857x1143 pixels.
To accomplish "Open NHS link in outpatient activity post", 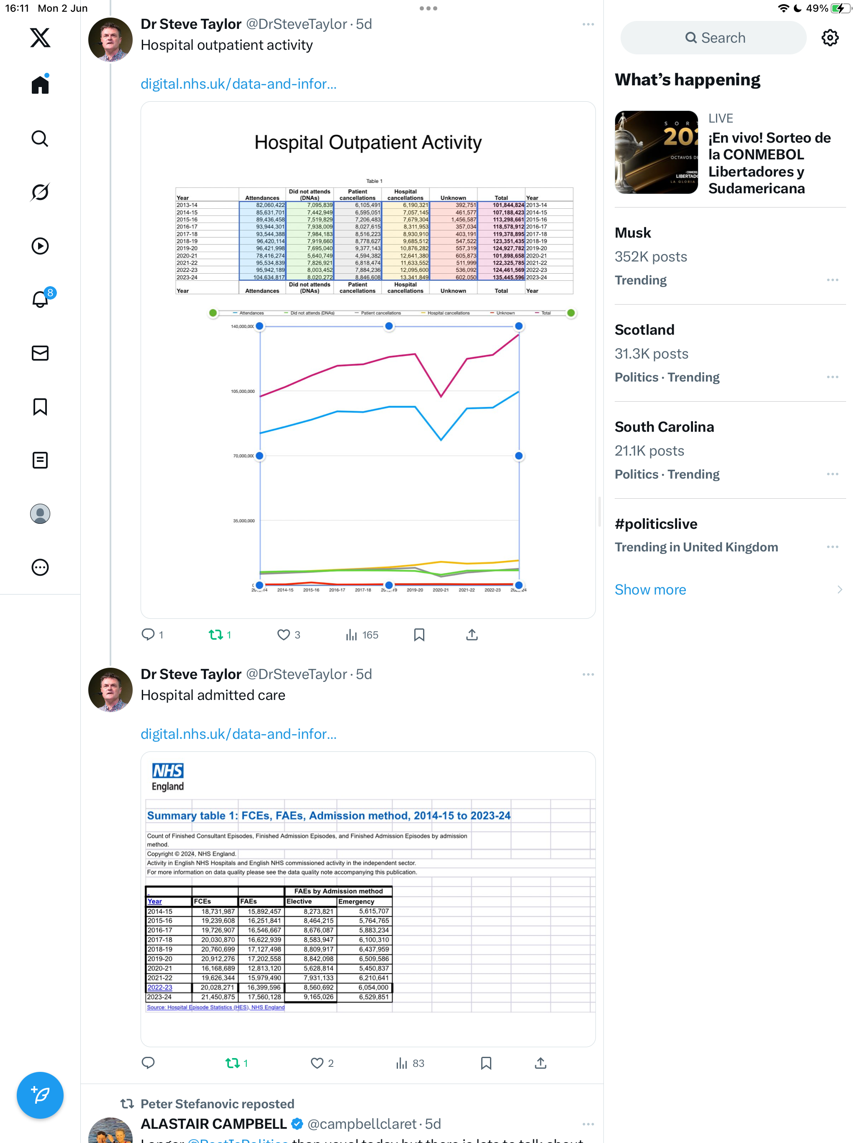I will coord(238,84).
